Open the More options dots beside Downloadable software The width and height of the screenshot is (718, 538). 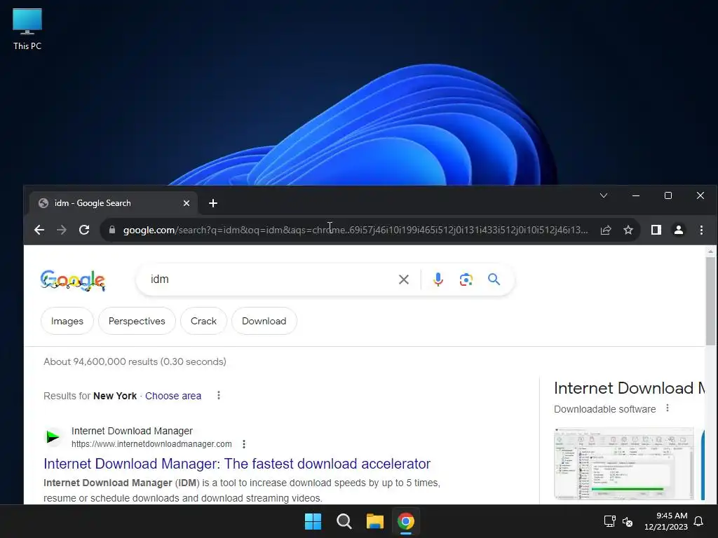[668, 408]
